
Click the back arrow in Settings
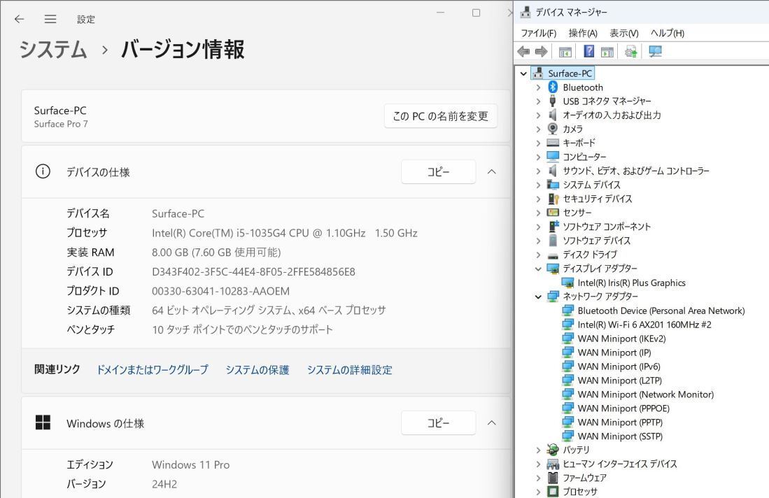tap(19, 19)
